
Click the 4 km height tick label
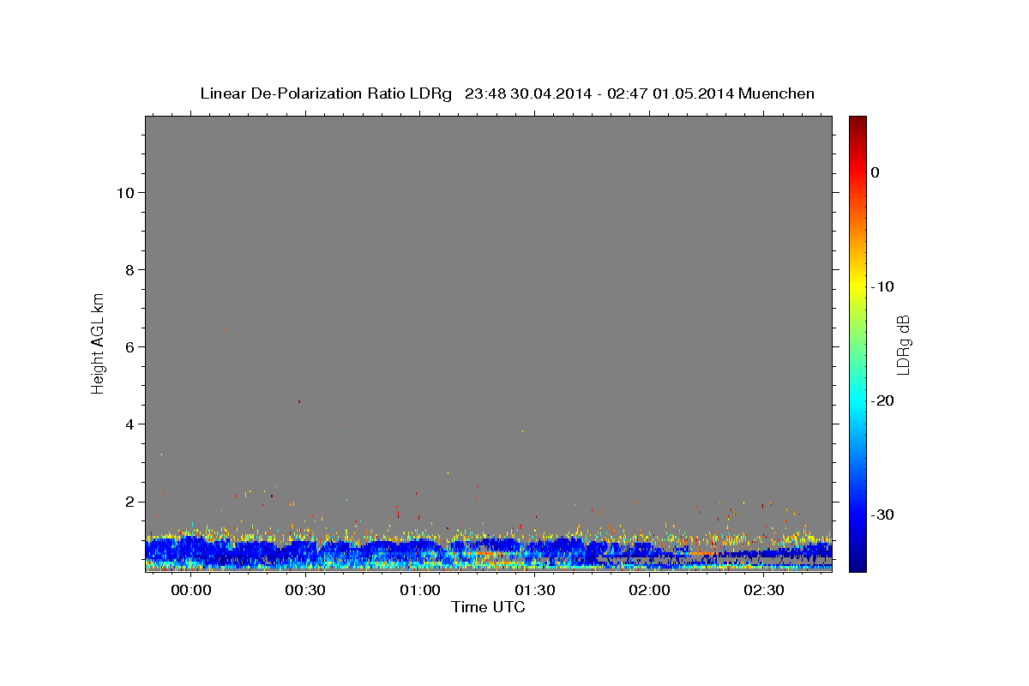(x=129, y=424)
